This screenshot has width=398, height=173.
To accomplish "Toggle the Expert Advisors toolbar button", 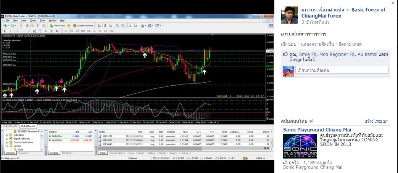I will click(x=83, y=26).
